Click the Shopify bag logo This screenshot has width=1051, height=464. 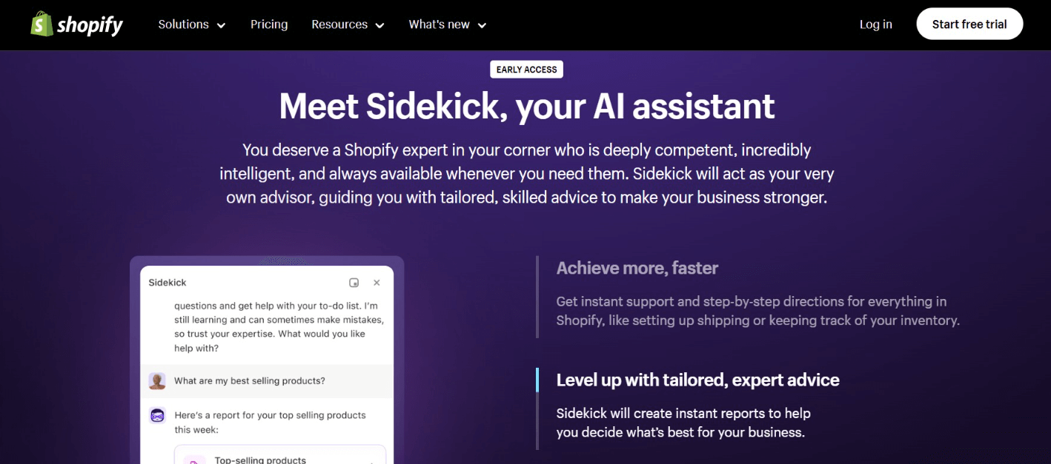click(x=42, y=24)
